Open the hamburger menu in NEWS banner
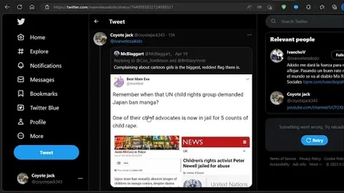The height and width of the screenshot is (193, 344). click(x=245, y=142)
